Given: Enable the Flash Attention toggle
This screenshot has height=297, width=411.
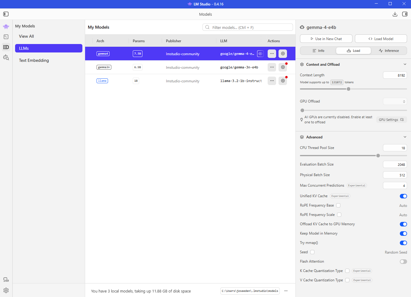Looking at the screenshot, I should [x=403, y=261].
